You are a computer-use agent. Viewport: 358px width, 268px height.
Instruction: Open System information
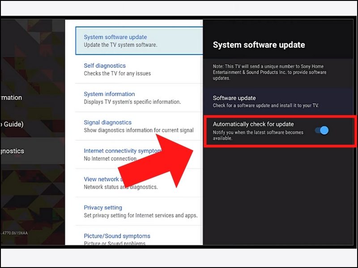[x=109, y=94]
